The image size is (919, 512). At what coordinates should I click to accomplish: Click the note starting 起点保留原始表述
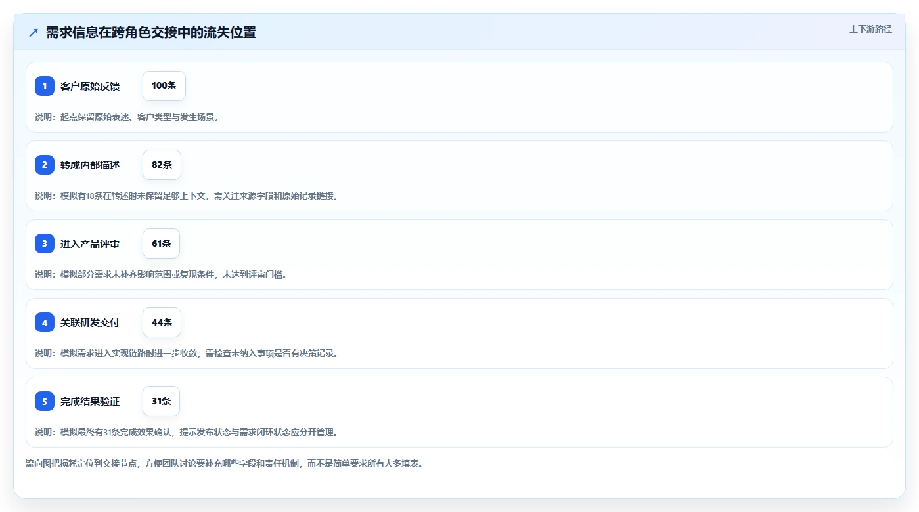pyautogui.click(x=127, y=117)
